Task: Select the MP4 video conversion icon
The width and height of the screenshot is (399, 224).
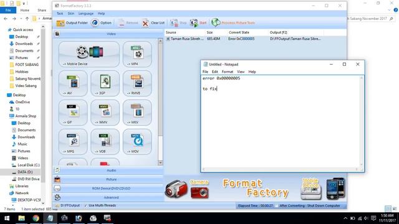Action: point(137,54)
